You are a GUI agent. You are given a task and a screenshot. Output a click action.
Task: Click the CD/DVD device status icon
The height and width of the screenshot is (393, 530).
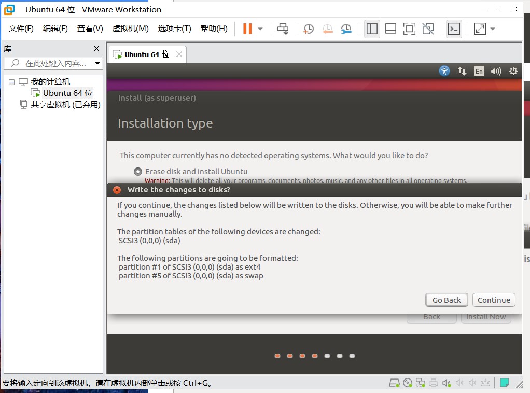point(408,383)
